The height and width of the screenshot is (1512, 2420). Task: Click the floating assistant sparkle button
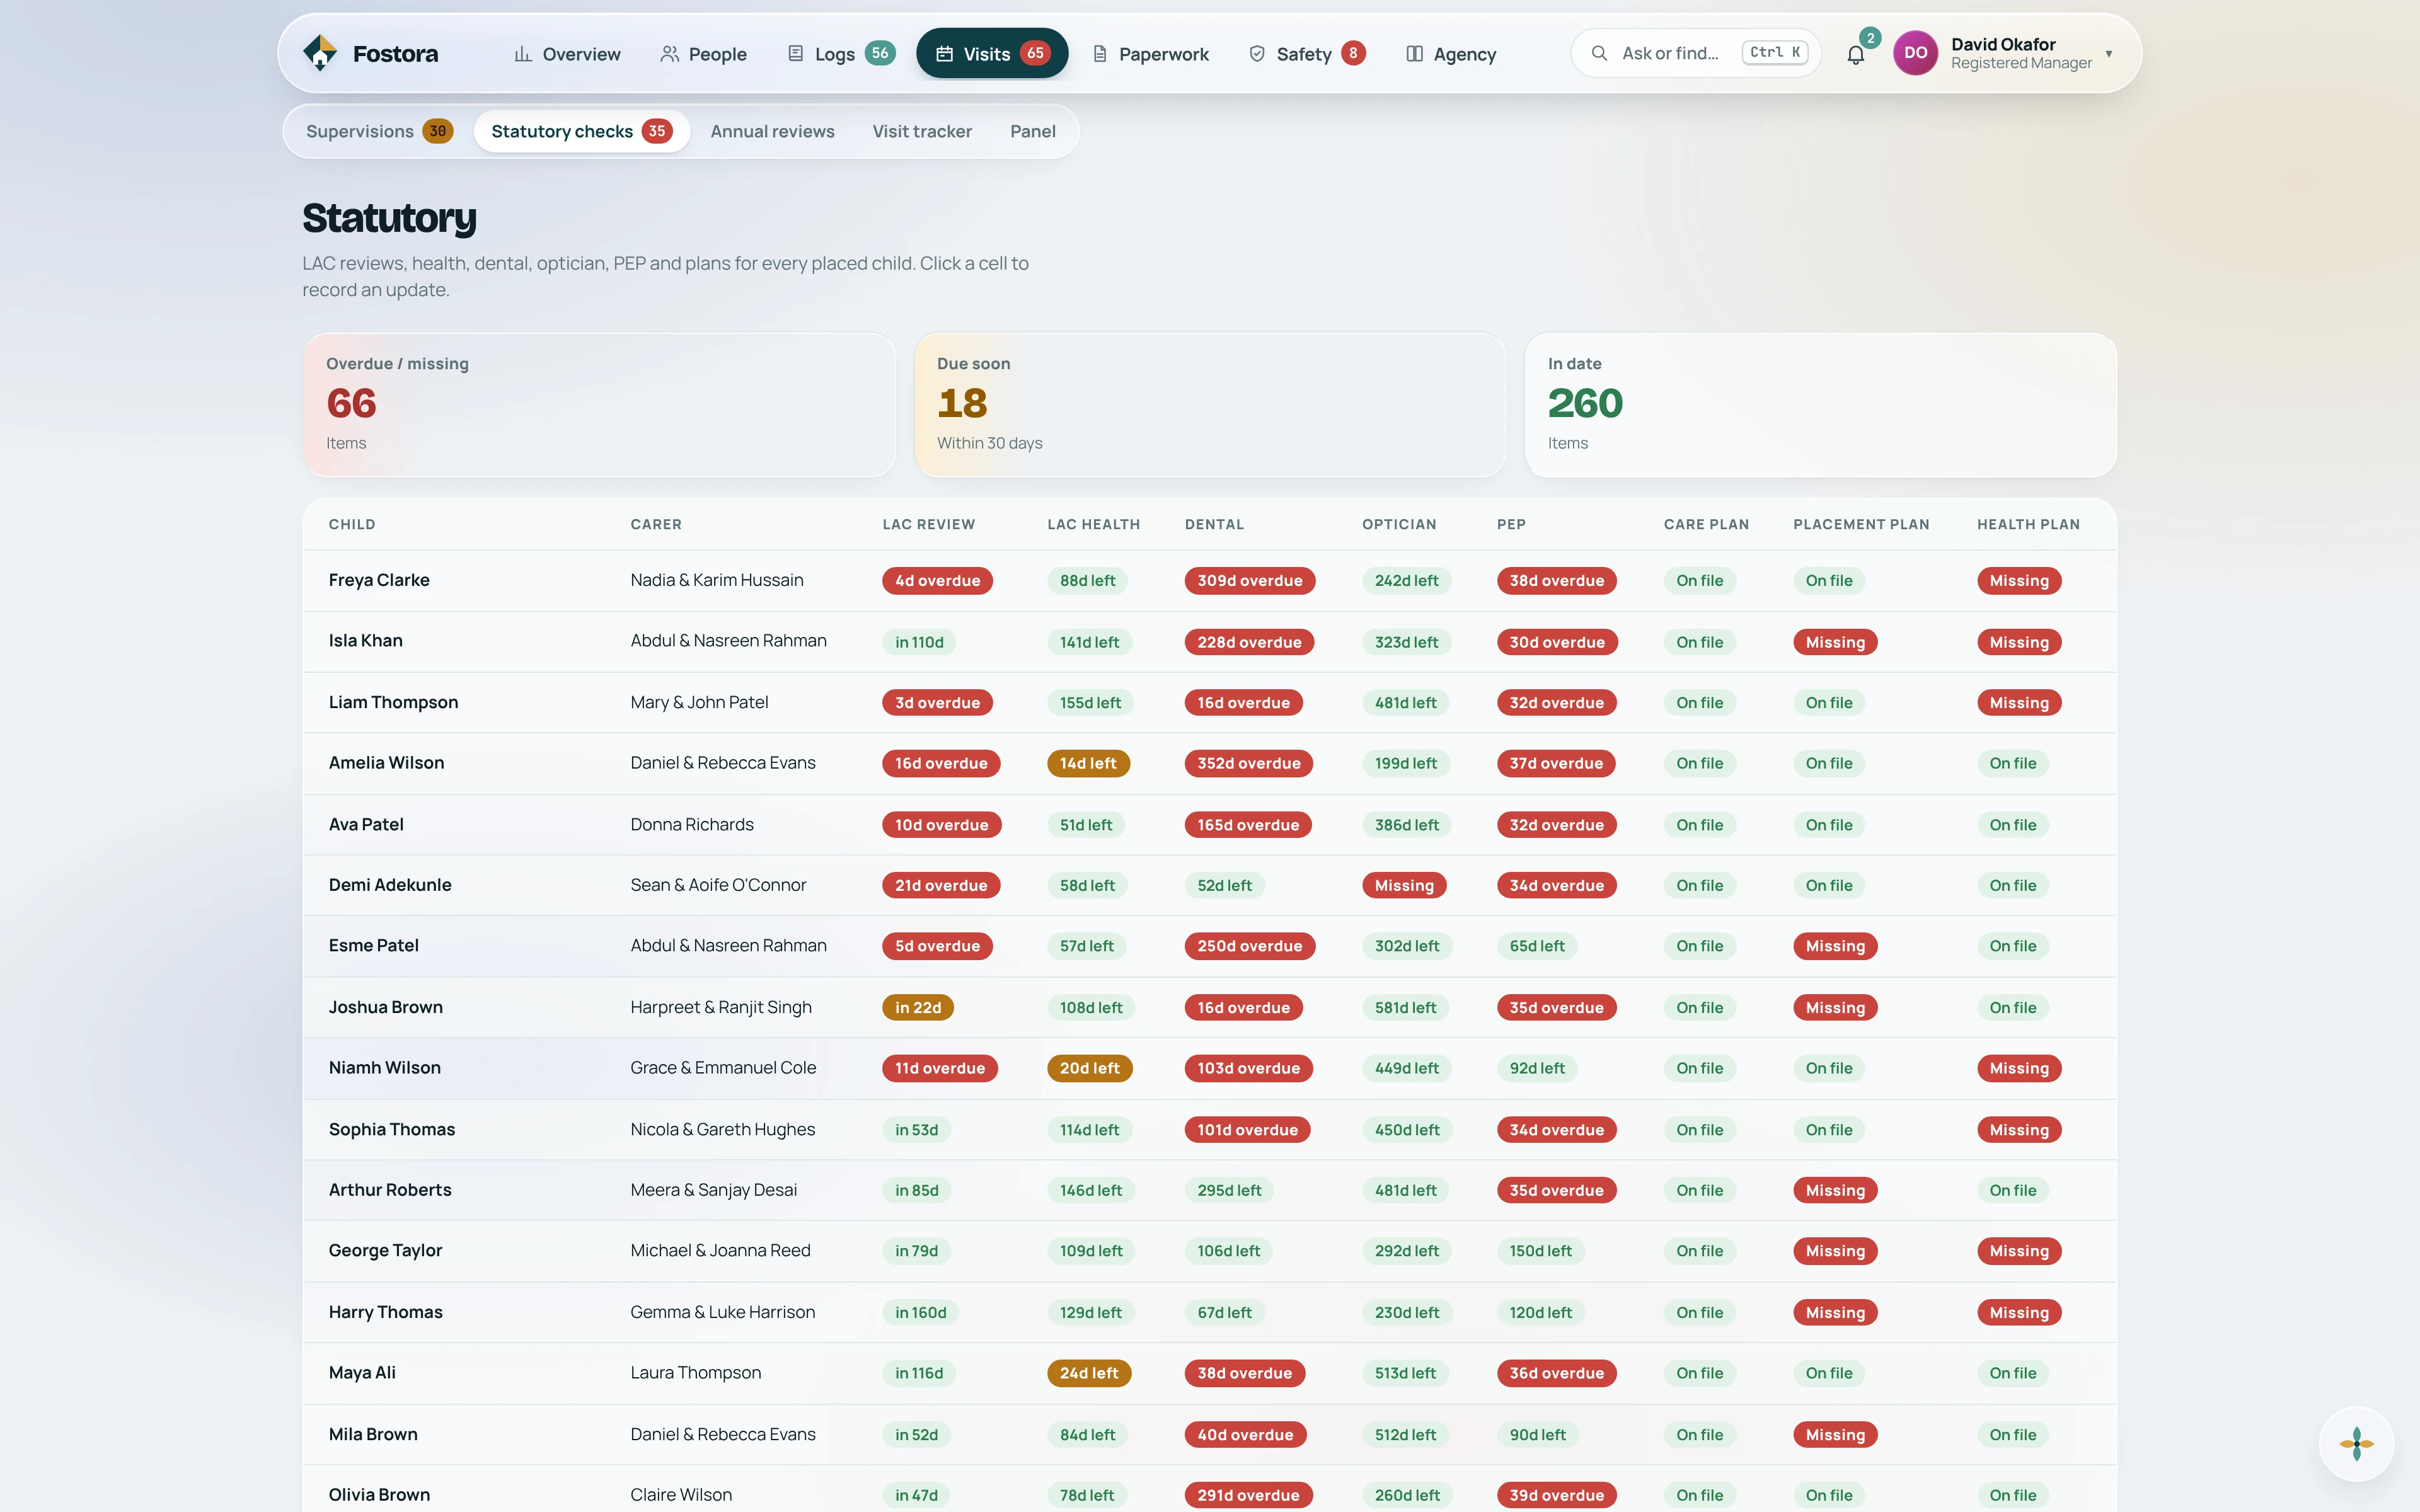click(x=2357, y=1443)
